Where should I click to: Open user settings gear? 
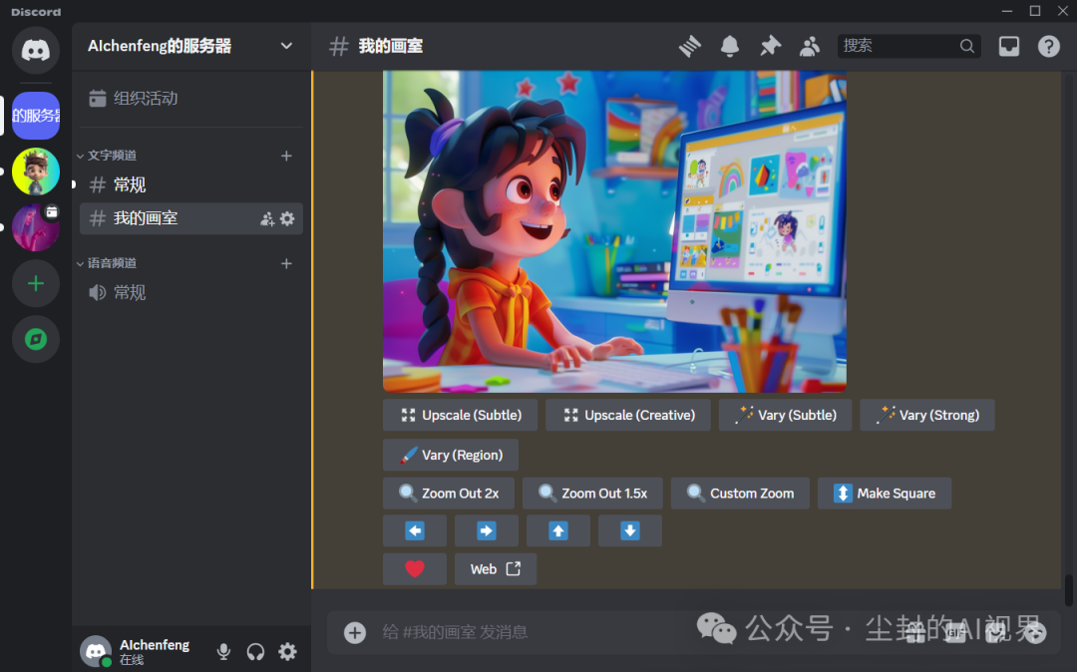pyautogui.click(x=288, y=651)
